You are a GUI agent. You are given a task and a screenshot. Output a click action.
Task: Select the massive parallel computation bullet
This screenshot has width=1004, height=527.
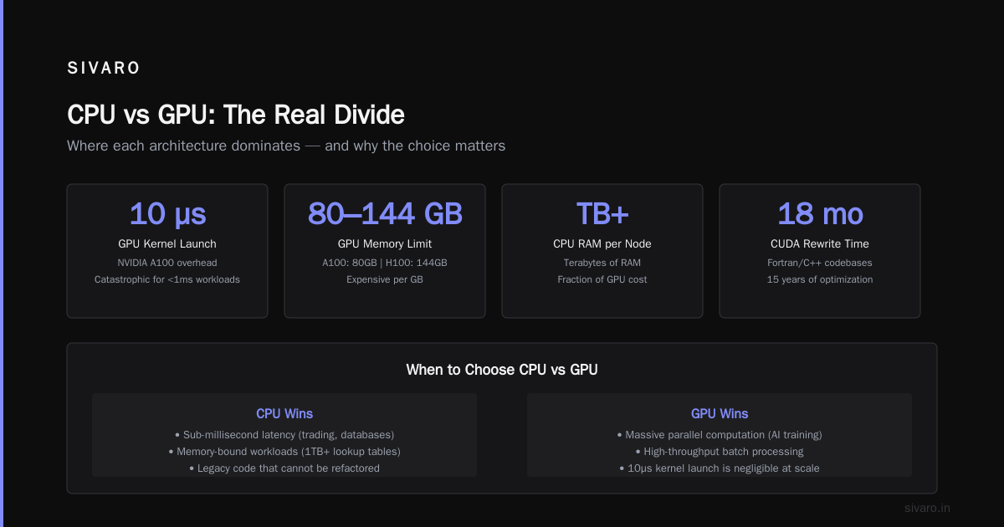click(720, 435)
